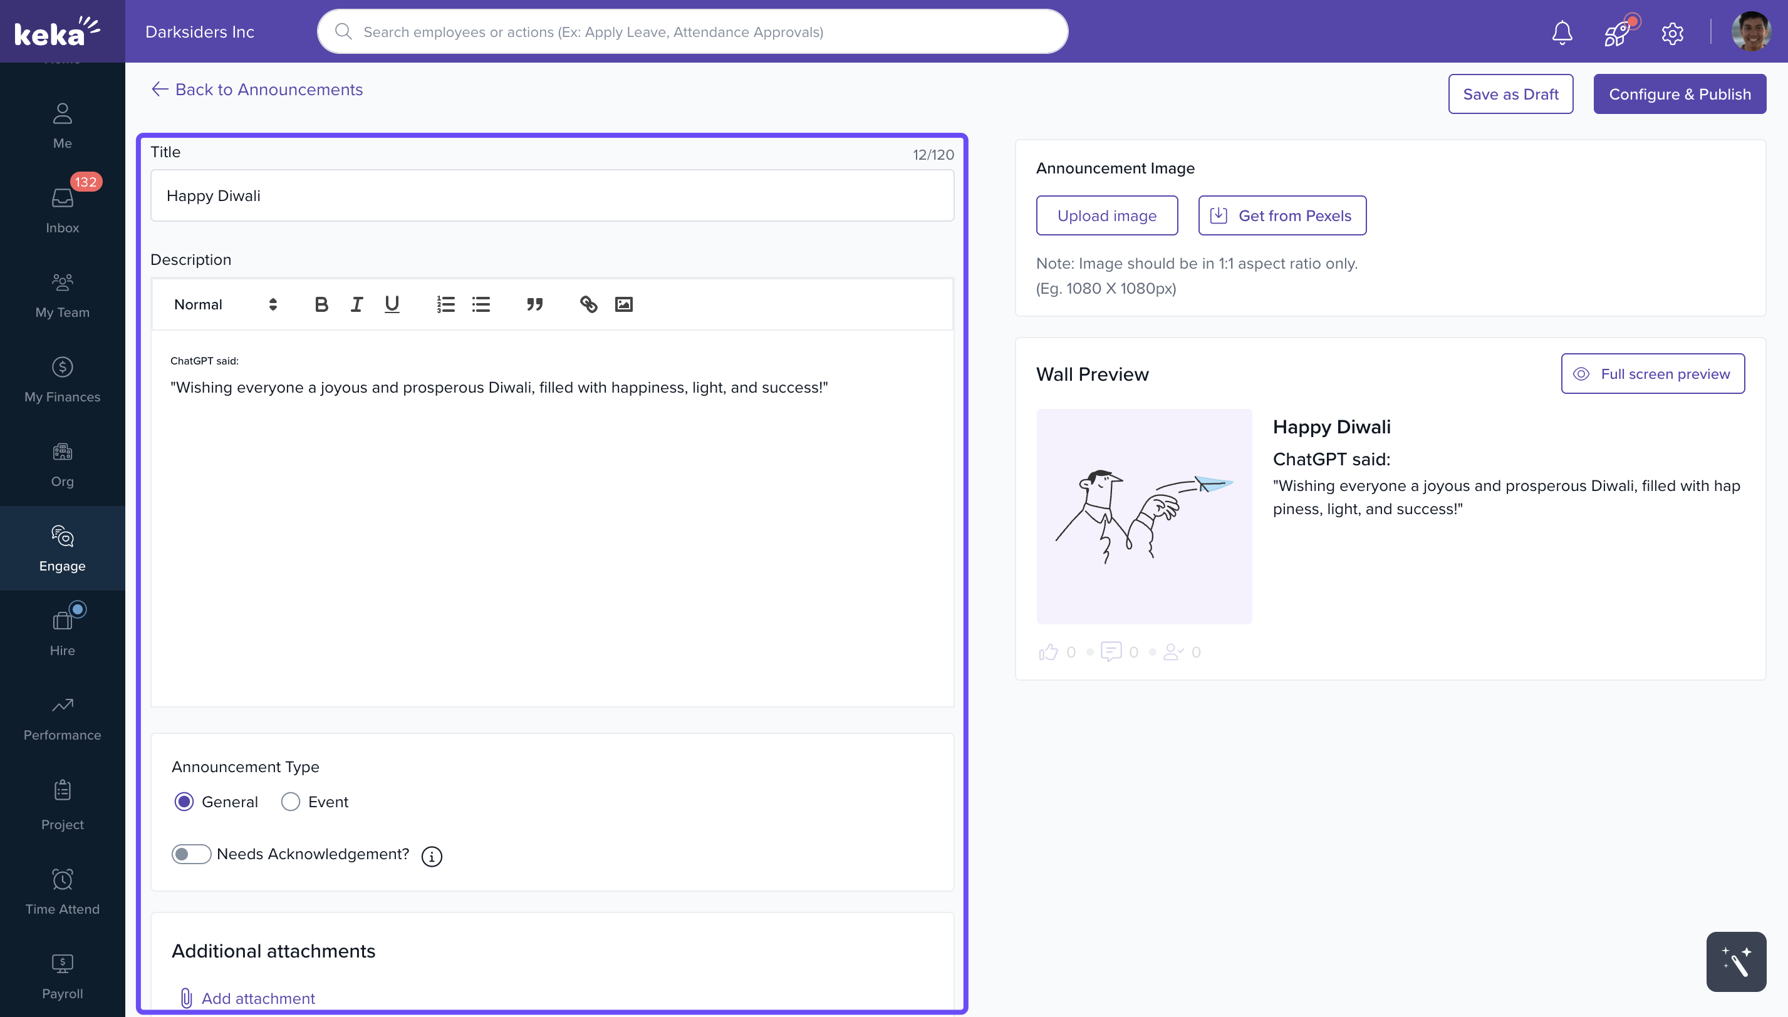Open the user profile avatar menu
This screenshot has width=1788, height=1017.
1750,32
